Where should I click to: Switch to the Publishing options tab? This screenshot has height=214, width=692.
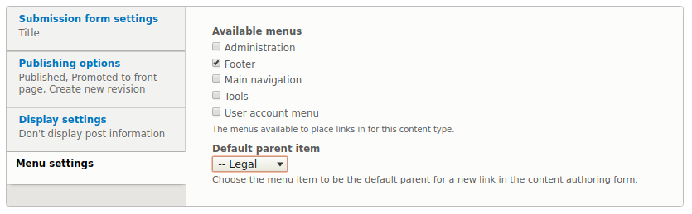click(69, 64)
